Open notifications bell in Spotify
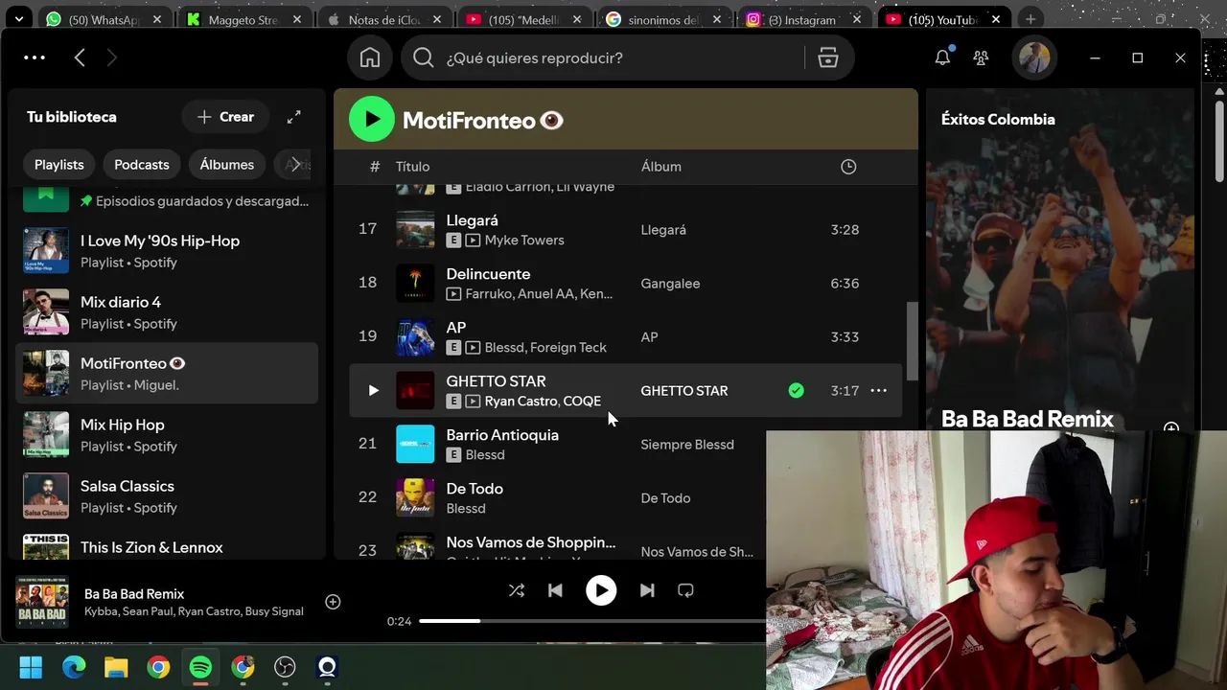This screenshot has width=1227, height=690. (942, 57)
